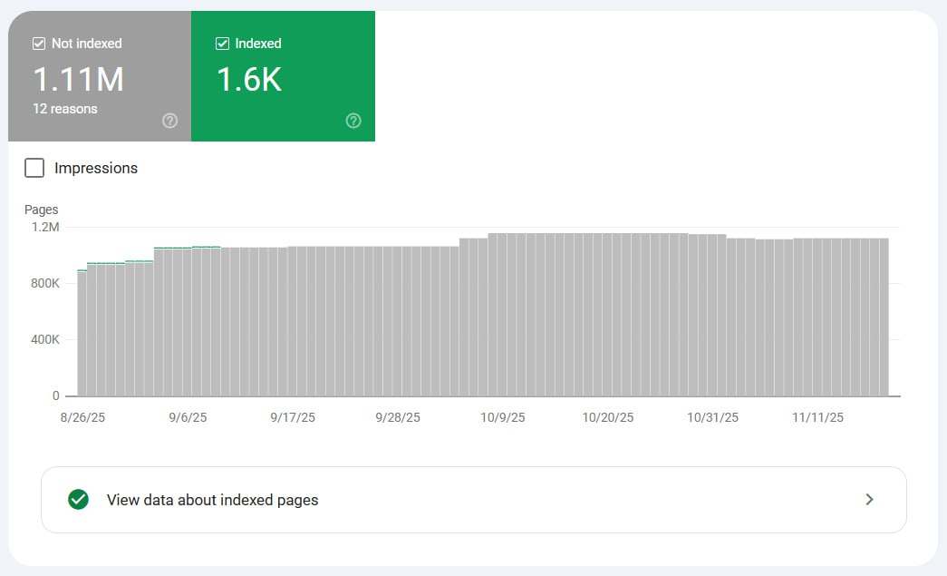Enable the Impressions checkbox
Image resolution: width=947 pixels, height=576 pixels.
[x=34, y=168]
